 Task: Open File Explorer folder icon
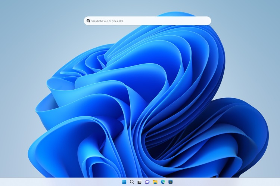click(x=155, y=182)
